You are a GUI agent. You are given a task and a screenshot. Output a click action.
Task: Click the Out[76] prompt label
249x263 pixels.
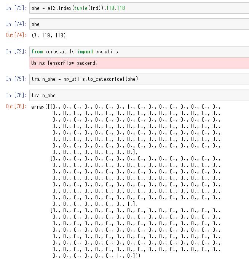[x=16, y=106]
